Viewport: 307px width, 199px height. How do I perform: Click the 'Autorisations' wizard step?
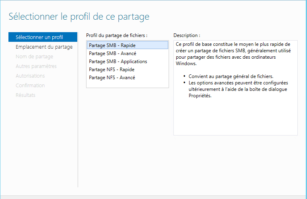coord(30,76)
